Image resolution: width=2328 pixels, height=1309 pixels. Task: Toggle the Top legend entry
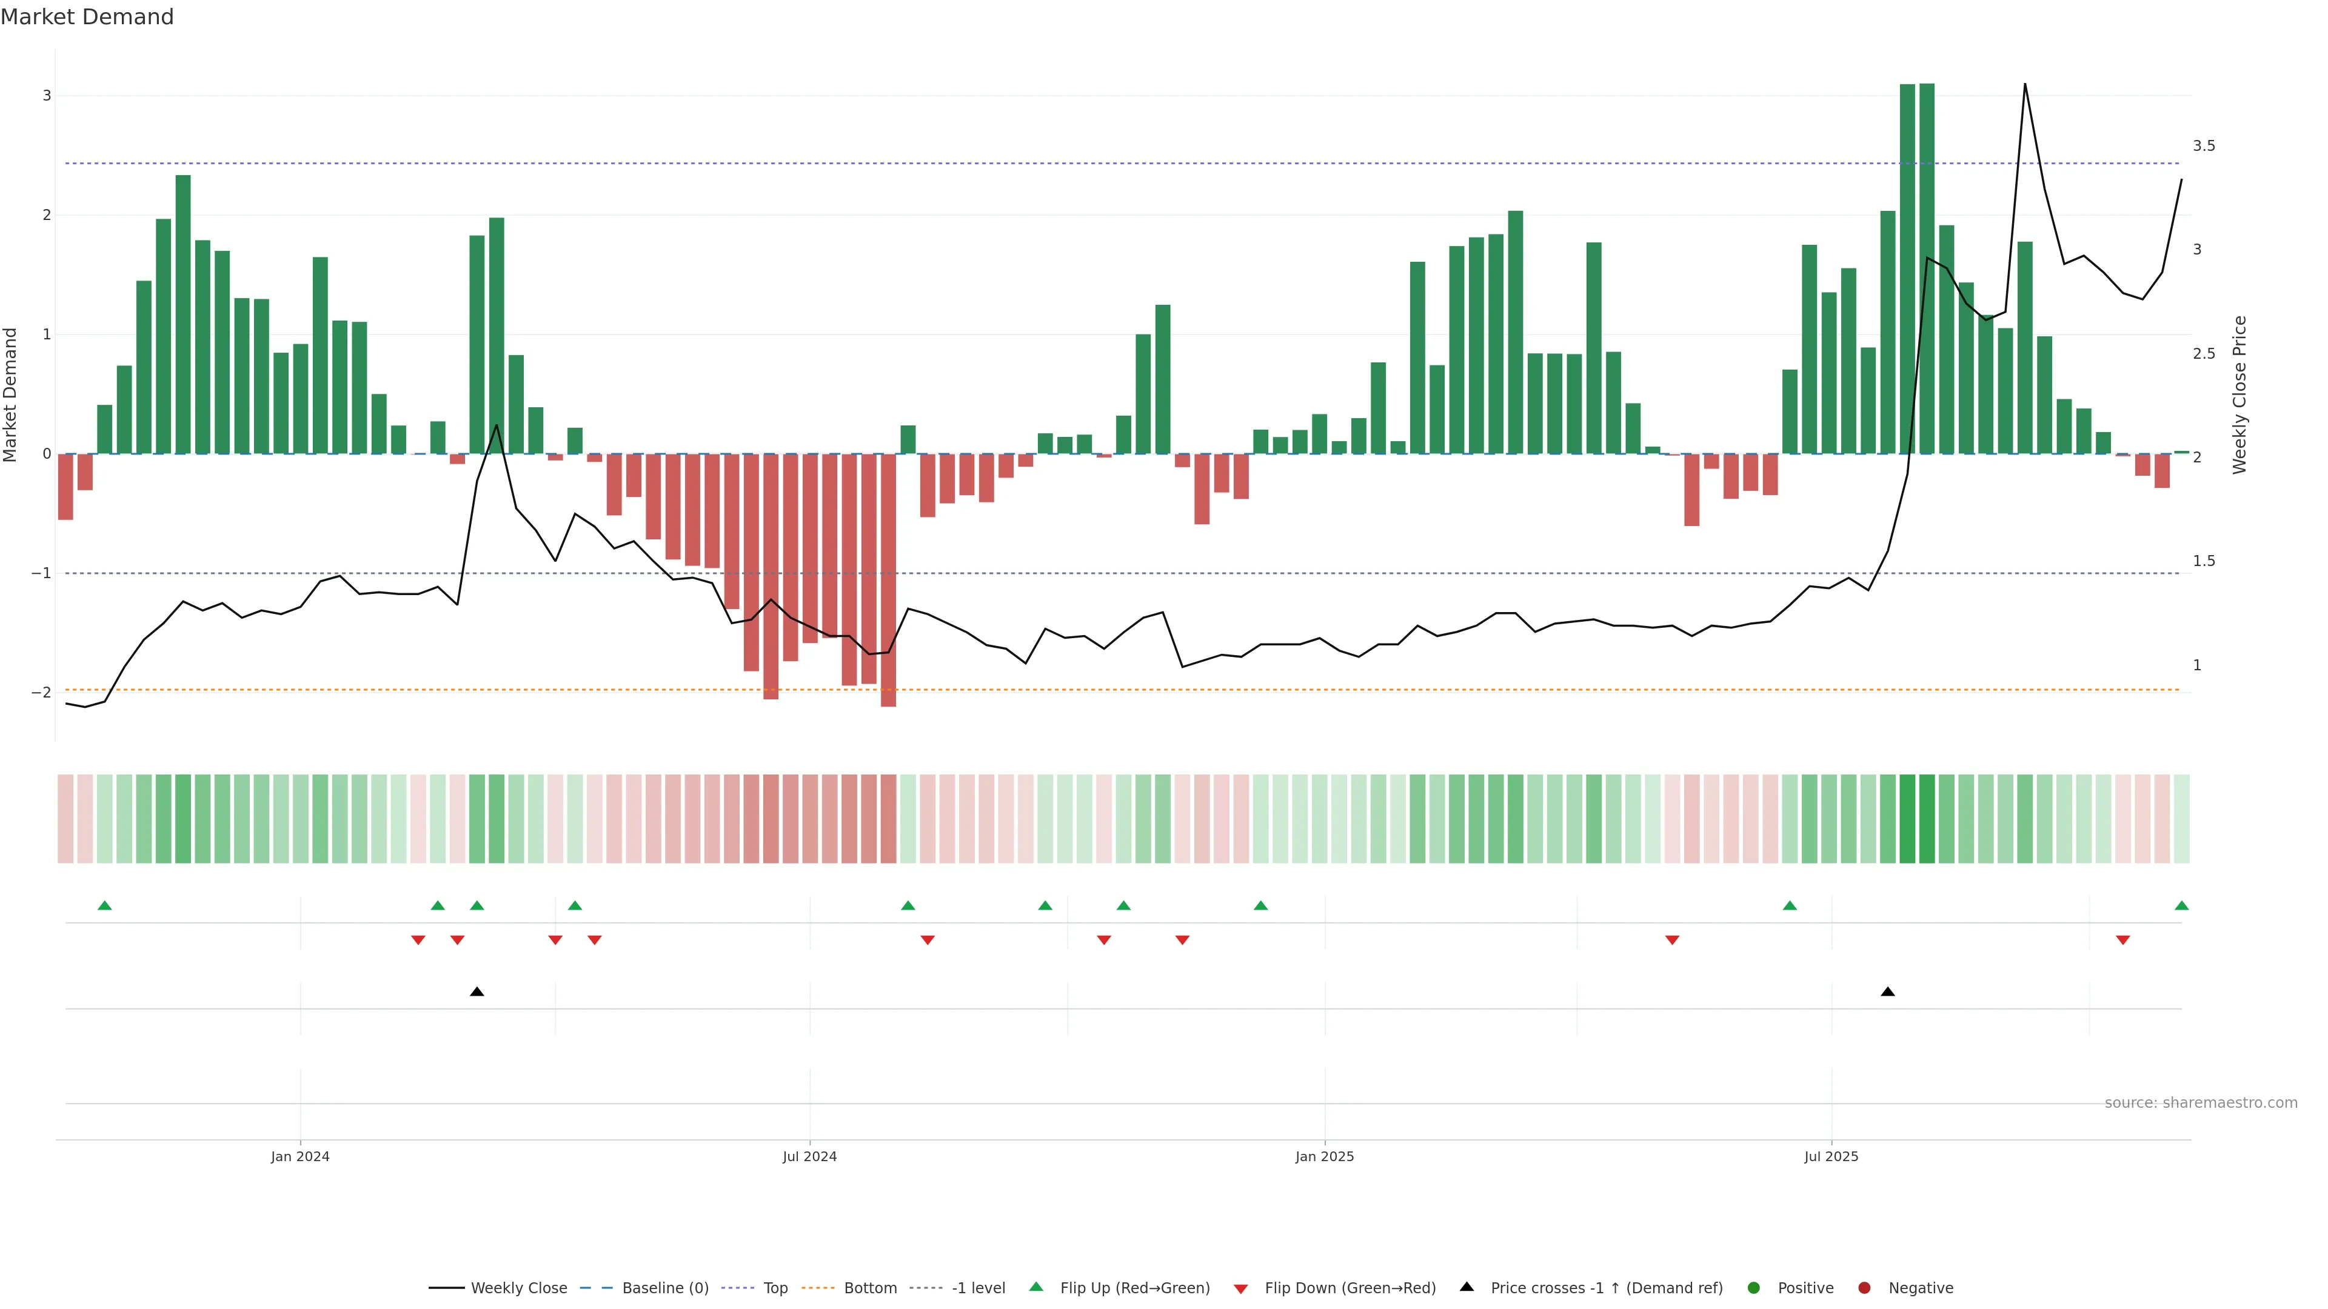click(x=775, y=1287)
